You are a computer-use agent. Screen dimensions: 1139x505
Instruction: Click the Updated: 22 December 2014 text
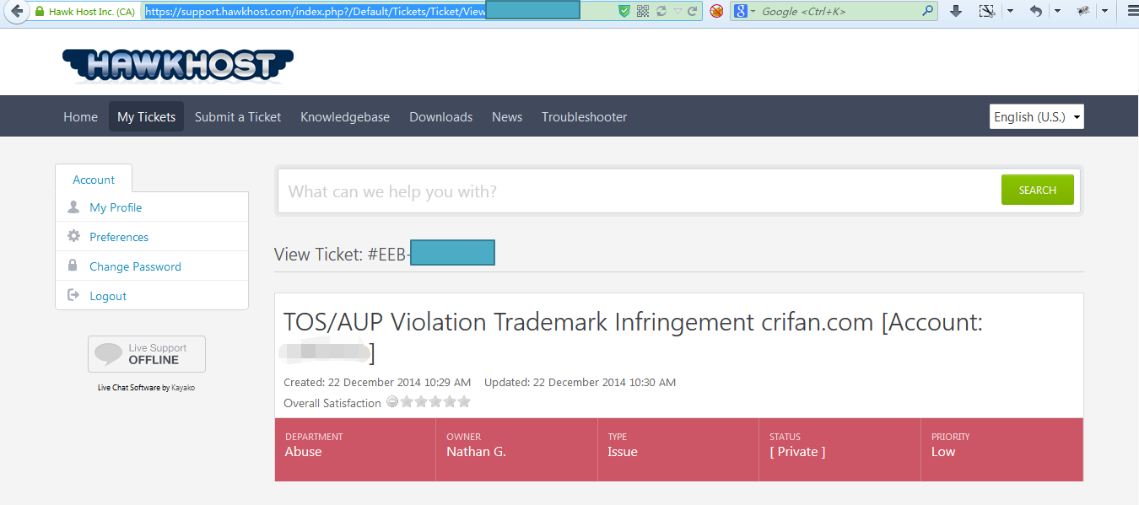click(580, 382)
